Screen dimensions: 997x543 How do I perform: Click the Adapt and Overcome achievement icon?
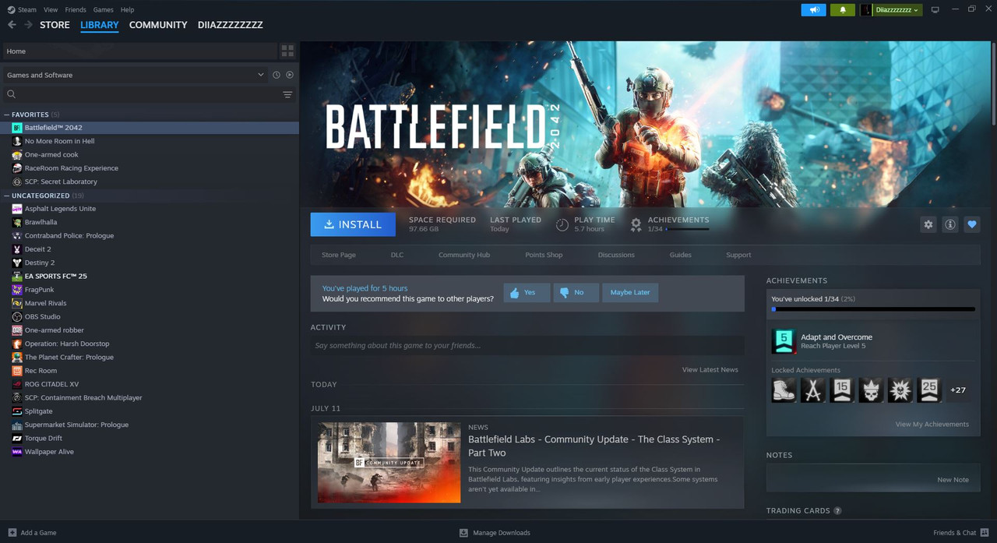(x=784, y=341)
